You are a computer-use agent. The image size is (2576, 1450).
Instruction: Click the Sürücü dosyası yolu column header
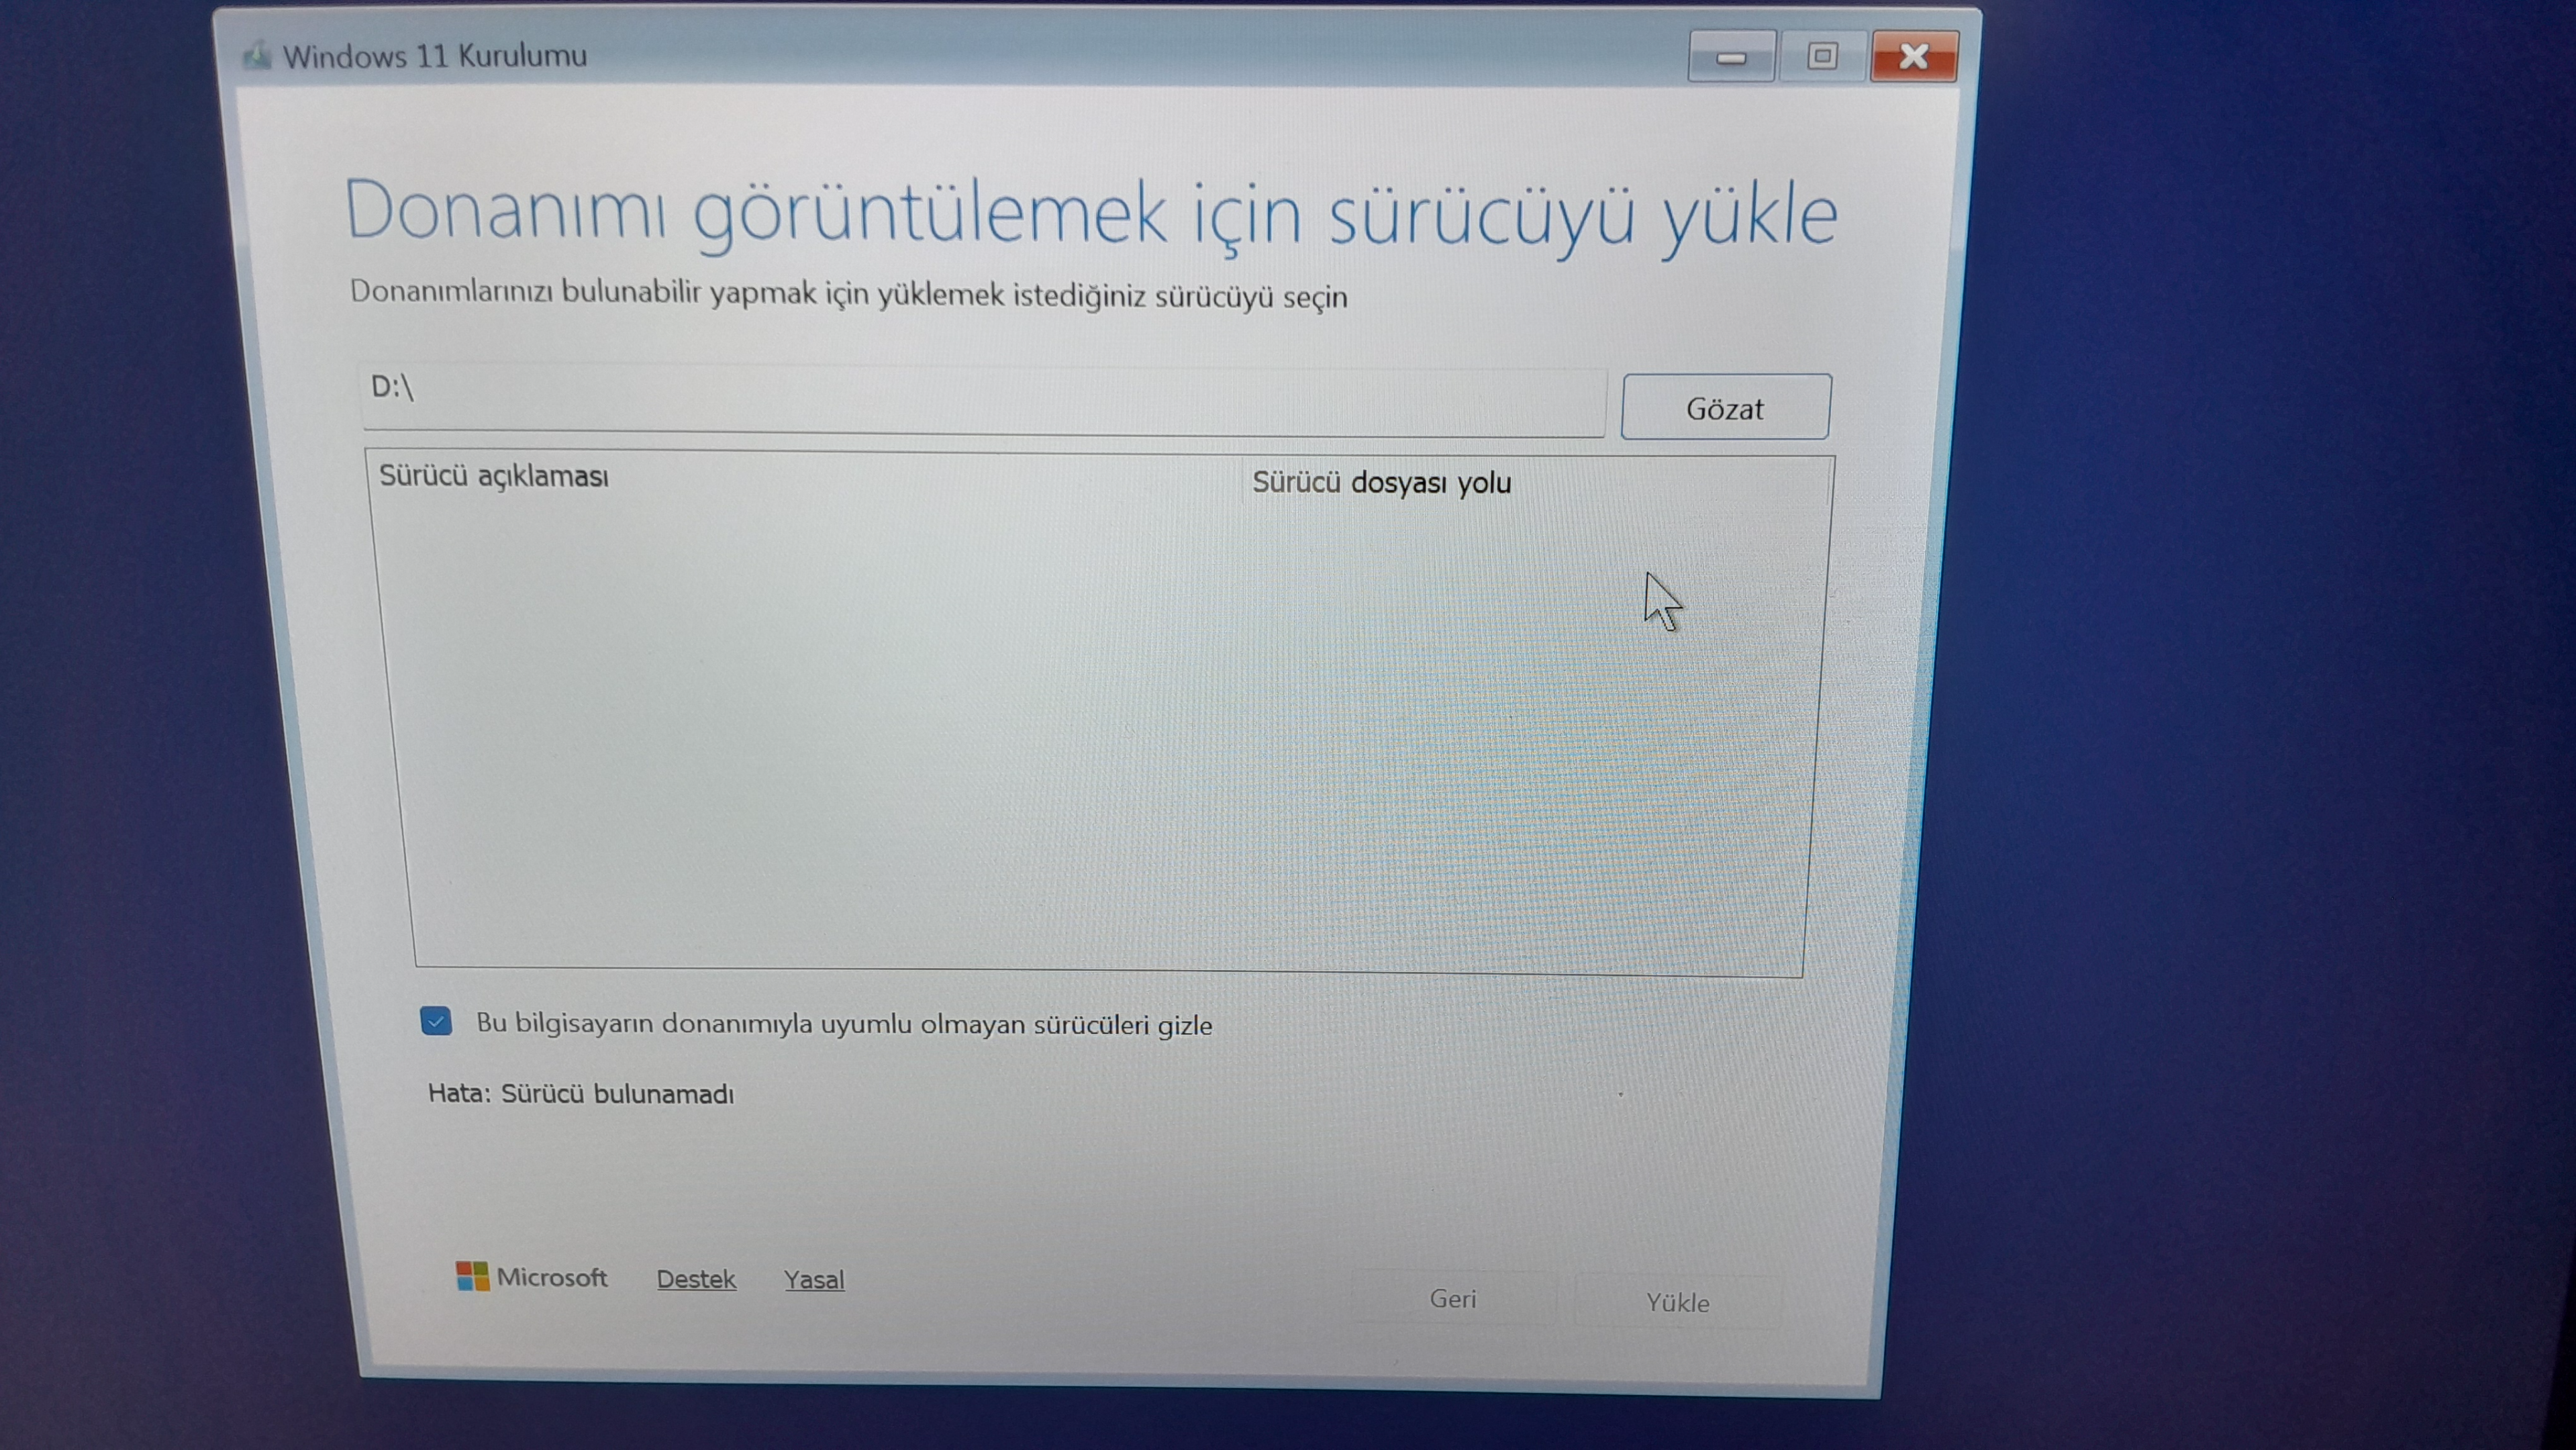tap(1381, 483)
